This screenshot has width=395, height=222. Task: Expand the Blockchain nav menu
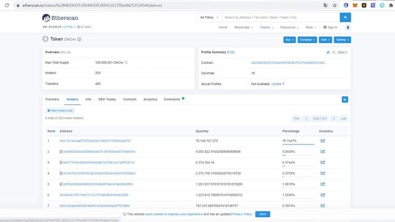244,27
